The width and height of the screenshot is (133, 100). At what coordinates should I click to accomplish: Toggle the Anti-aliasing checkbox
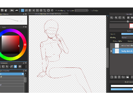[56, 11]
